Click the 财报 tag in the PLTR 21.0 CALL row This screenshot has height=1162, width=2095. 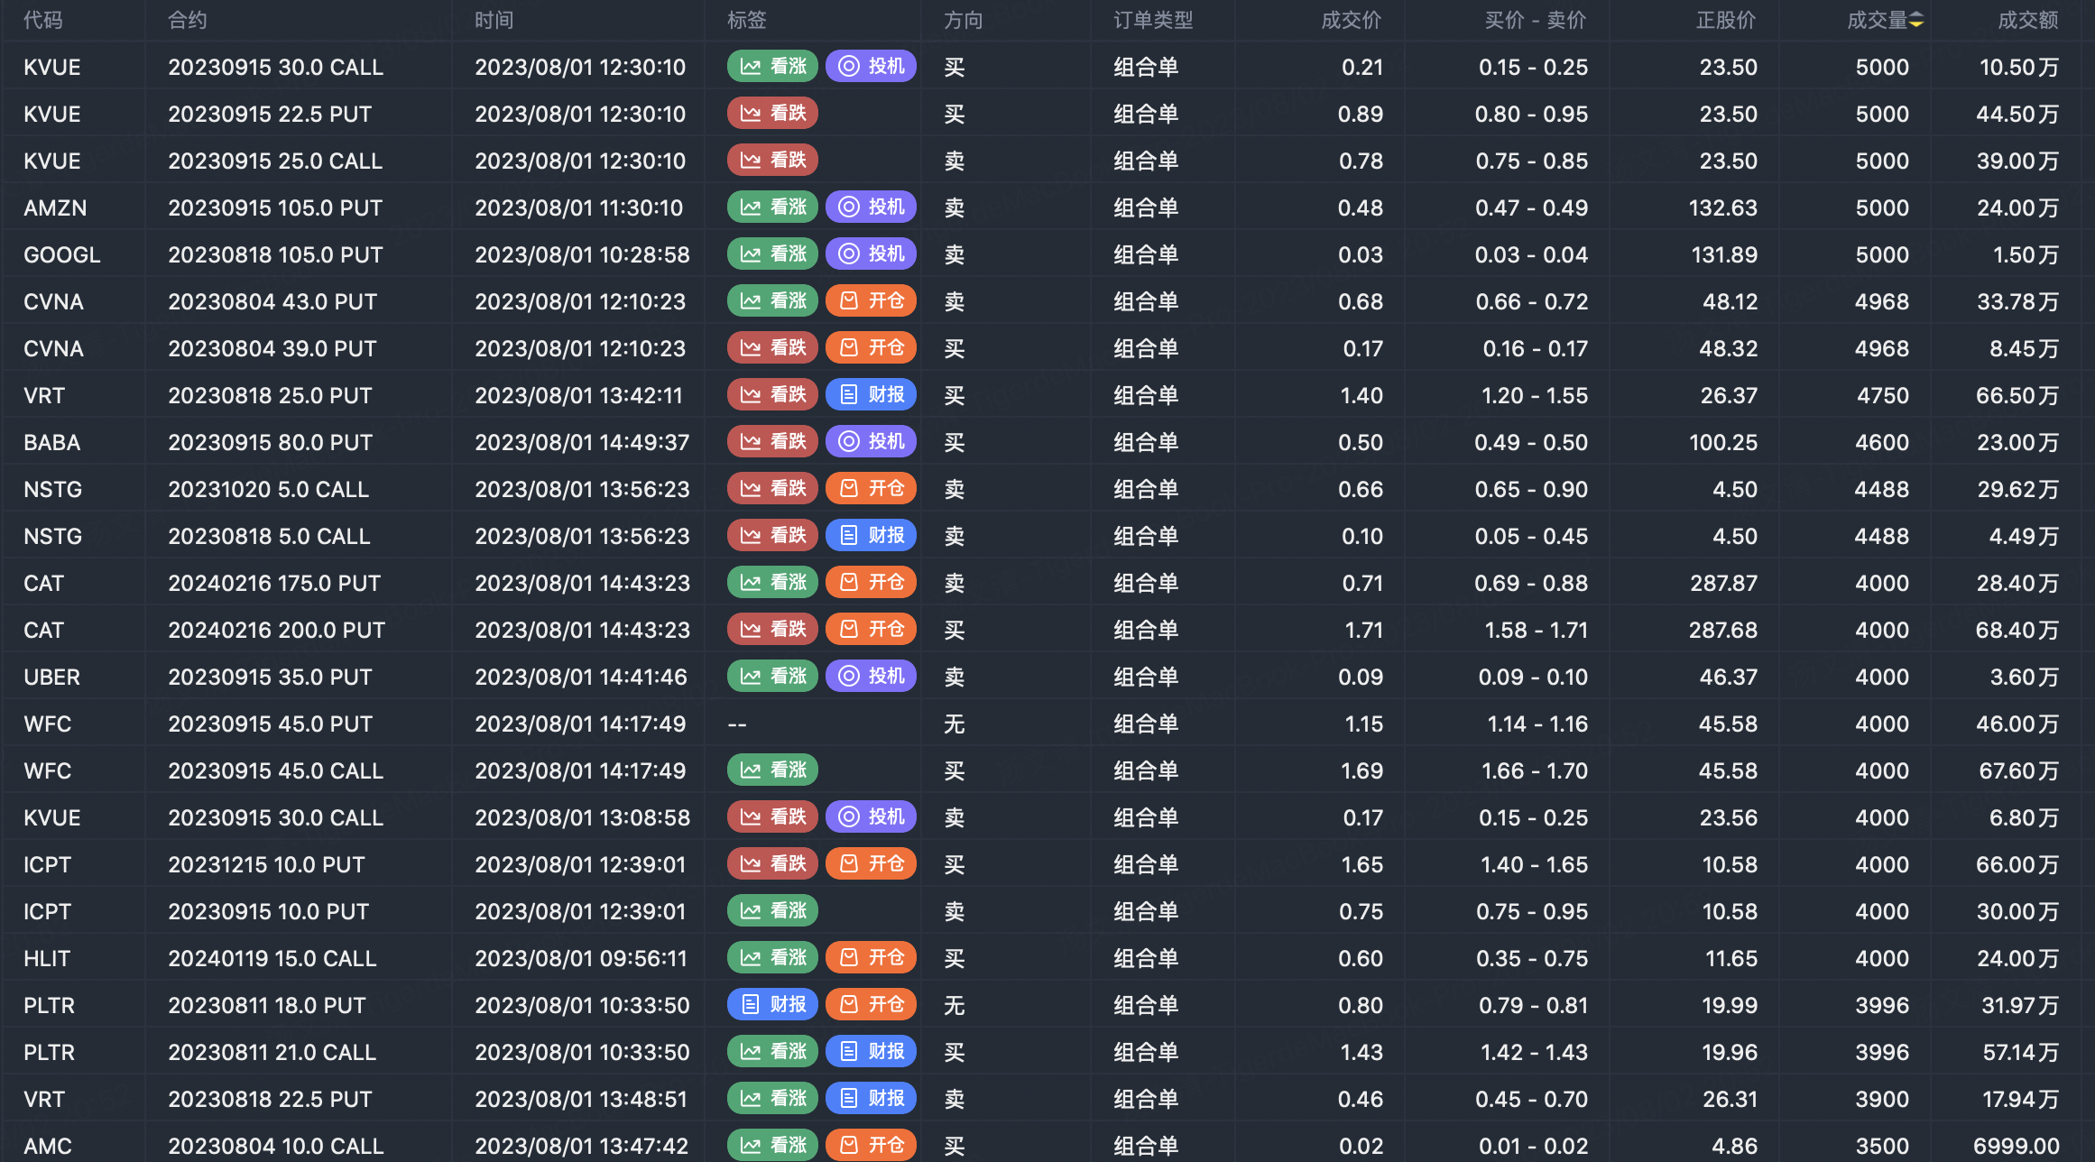click(872, 1051)
